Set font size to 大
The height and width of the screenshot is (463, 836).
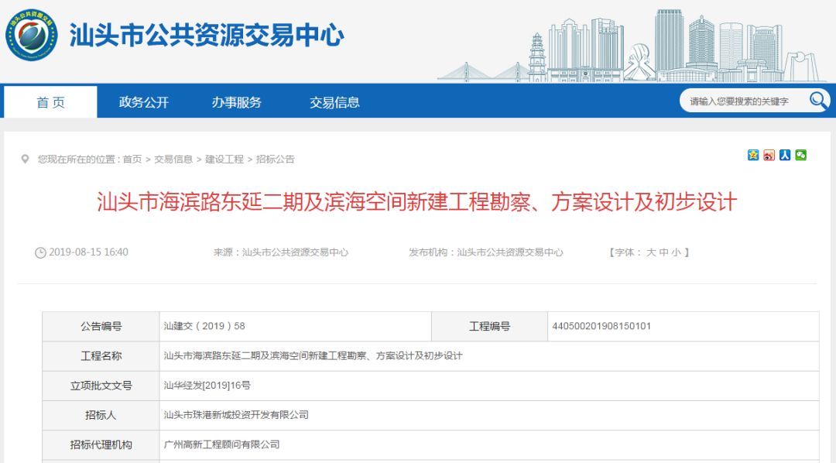(x=651, y=252)
